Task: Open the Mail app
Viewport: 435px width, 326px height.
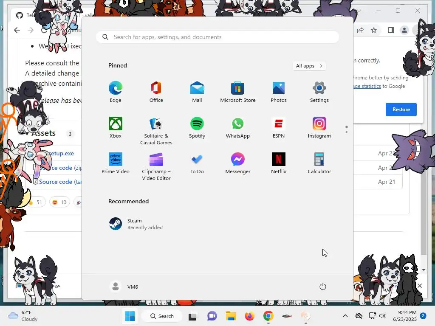Action: coord(197,92)
